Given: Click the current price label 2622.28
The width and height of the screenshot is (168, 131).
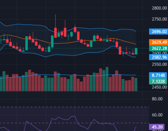Looking at the screenshot, I should pyautogui.click(x=159, y=48).
